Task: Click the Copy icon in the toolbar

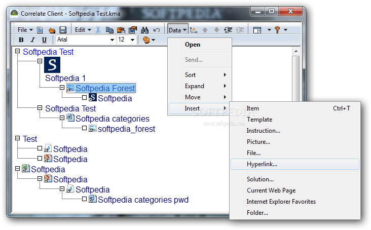Action: pyautogui.click(x=109, y=30)
